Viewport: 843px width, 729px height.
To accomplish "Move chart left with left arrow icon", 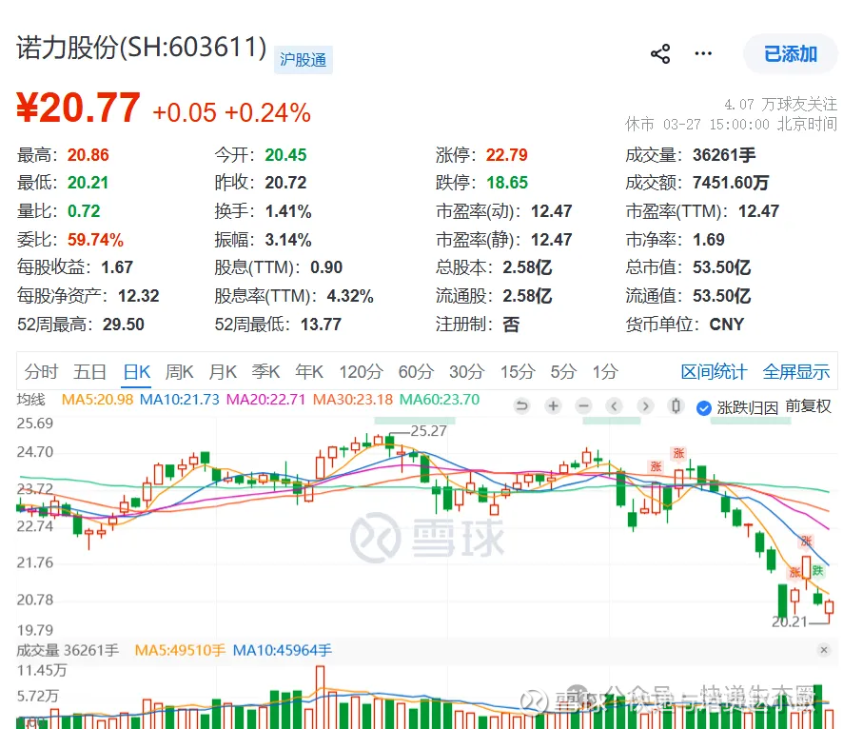I will point(614,405).
